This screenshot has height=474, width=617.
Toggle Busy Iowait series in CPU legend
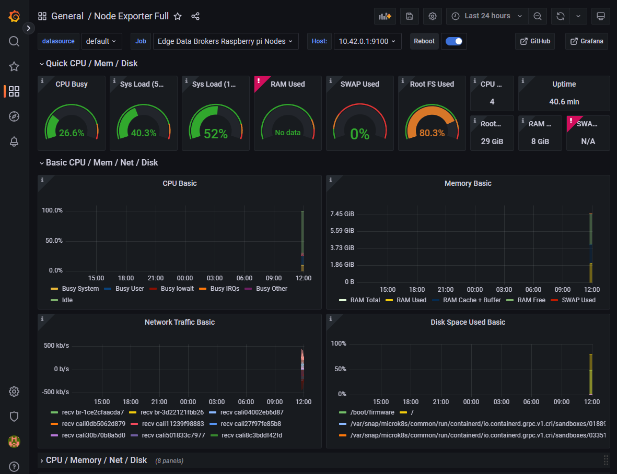(x=172, y=289)
